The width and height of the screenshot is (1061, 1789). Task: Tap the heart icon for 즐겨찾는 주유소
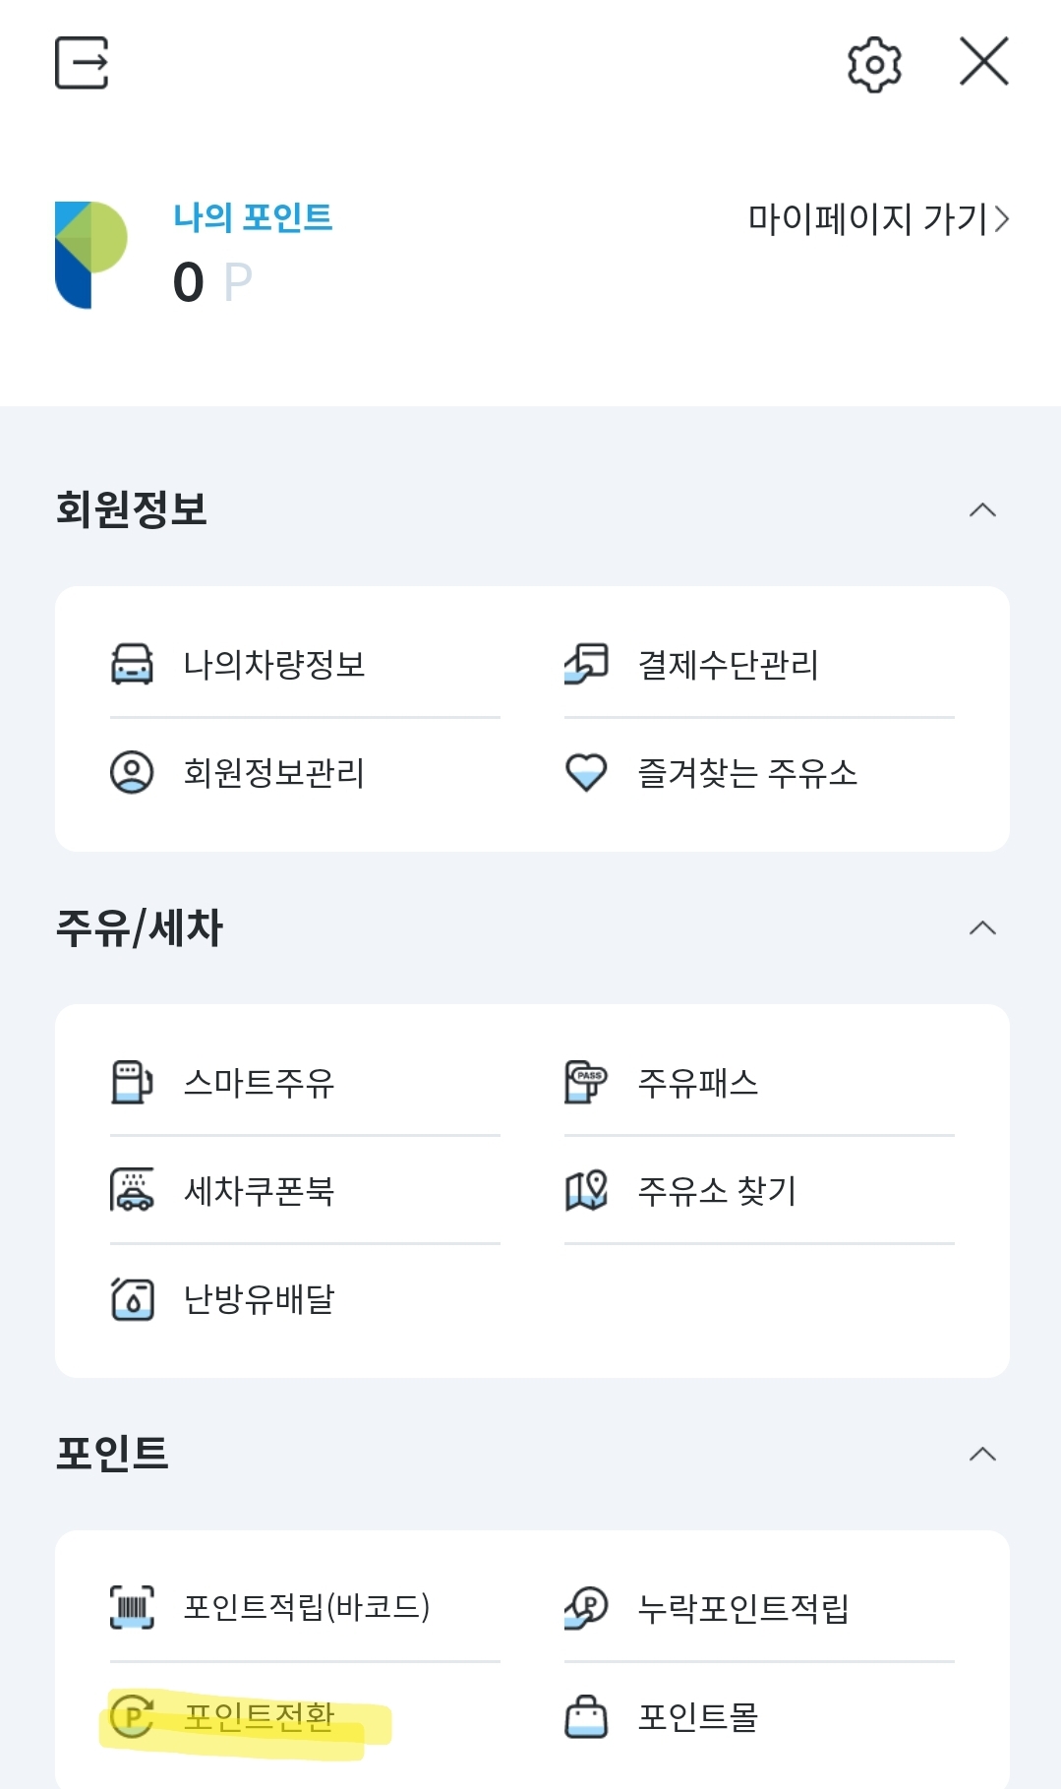click(x=586, y=772)
